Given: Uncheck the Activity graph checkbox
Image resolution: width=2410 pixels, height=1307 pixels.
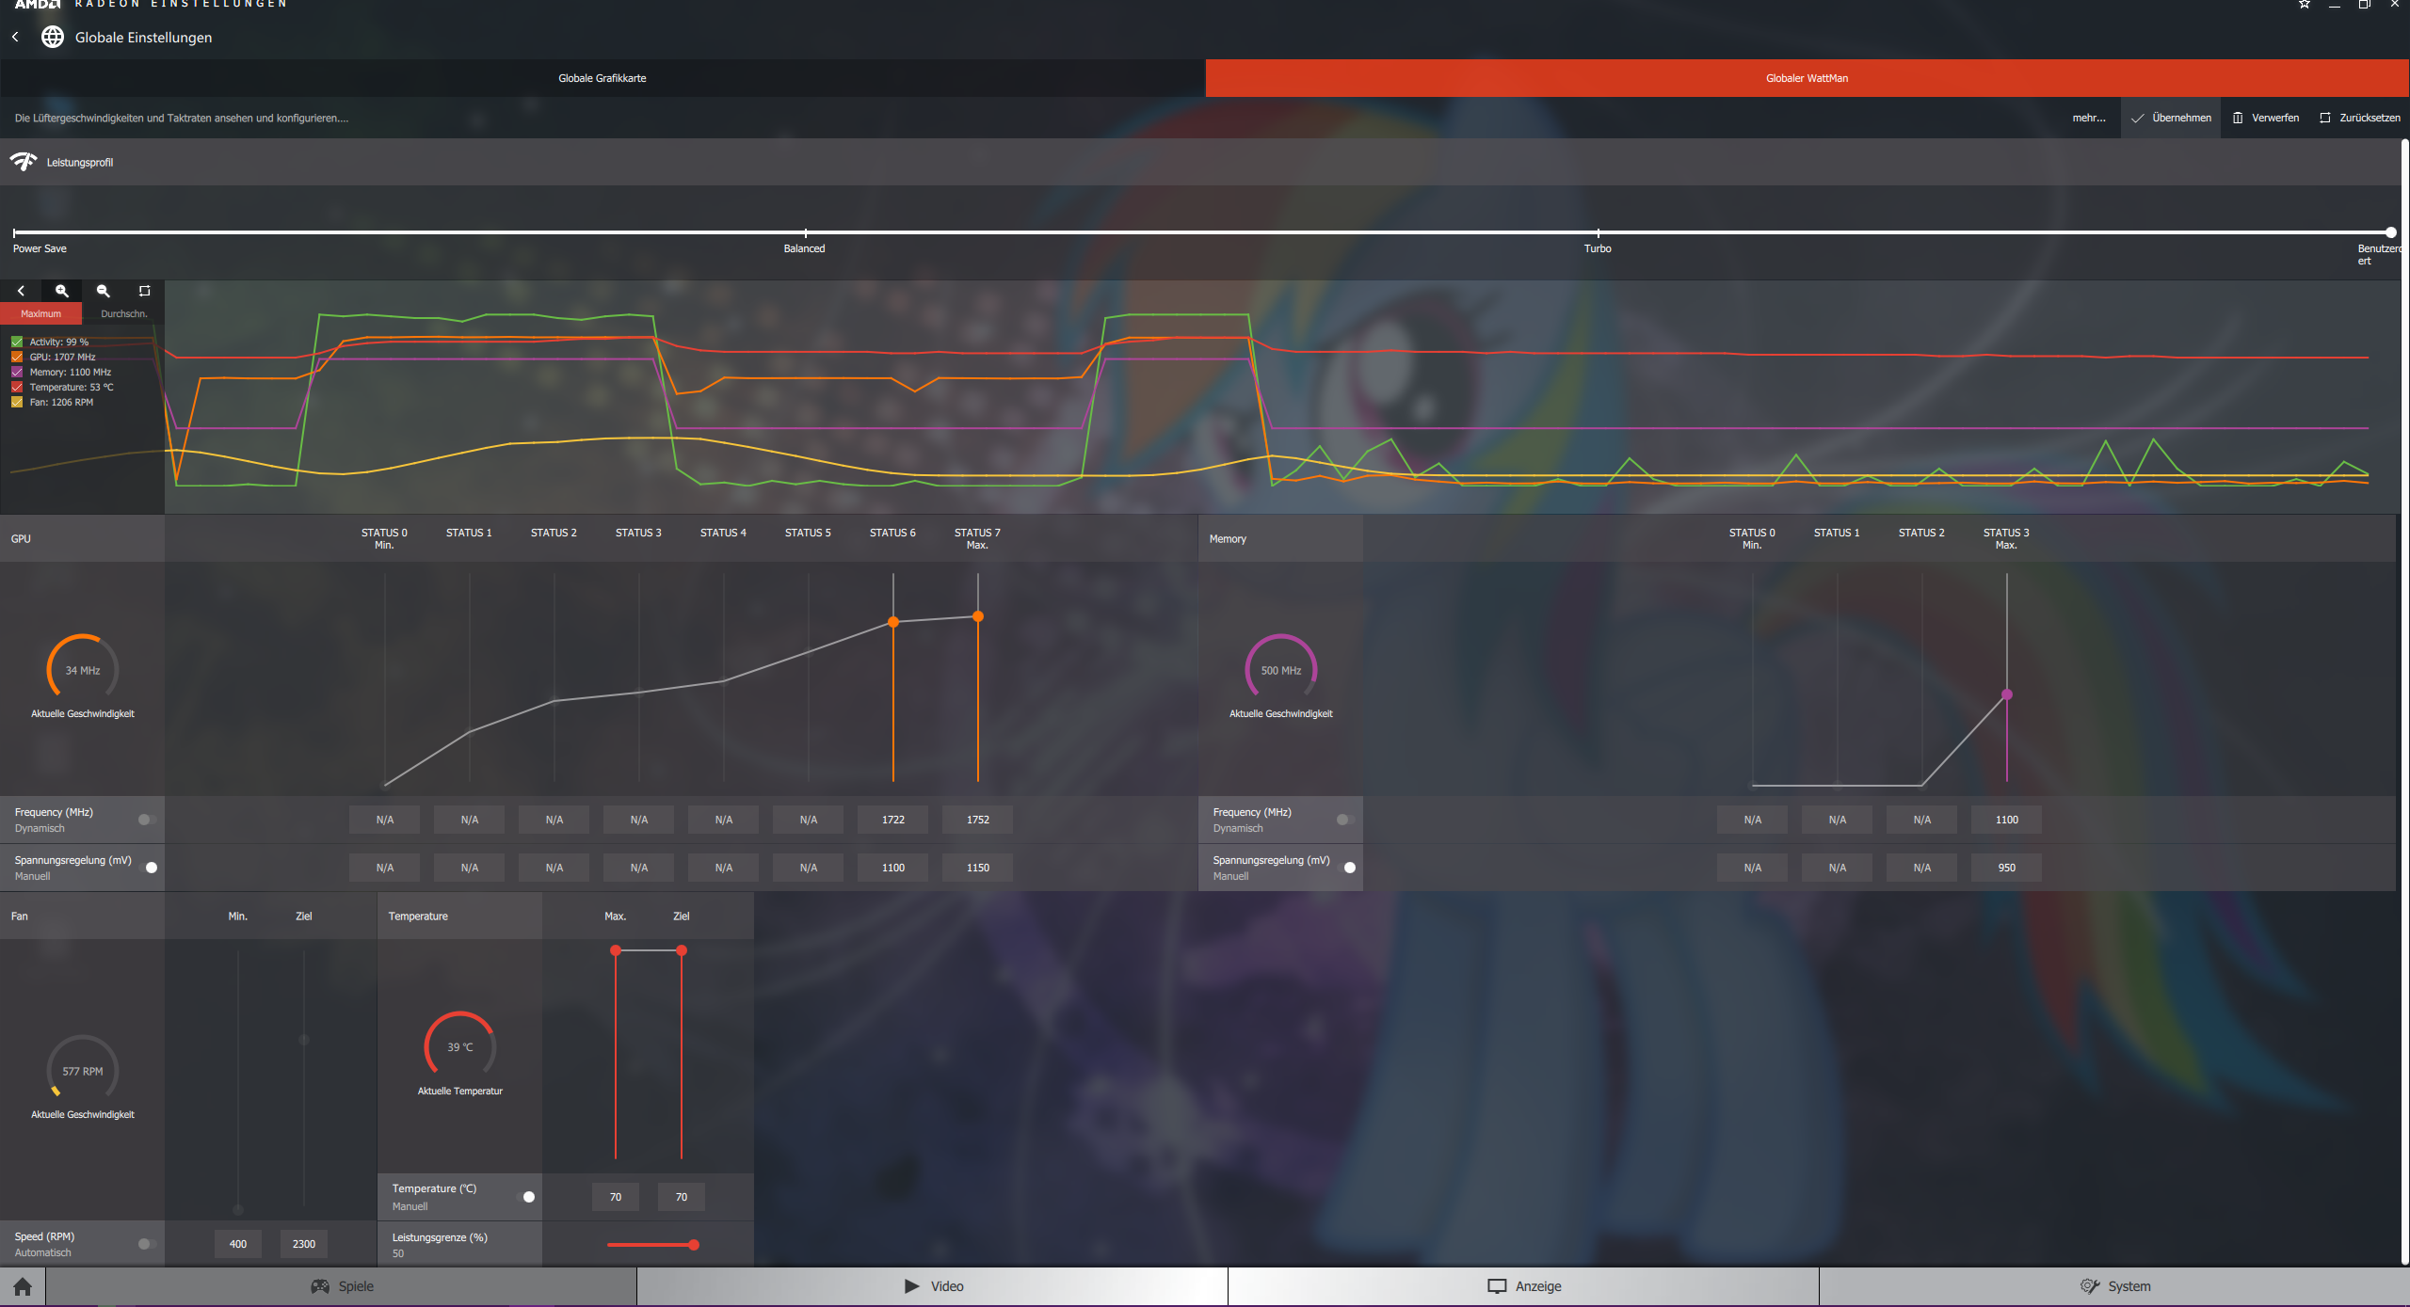Looking at the screenshot, I should point(17,342).
